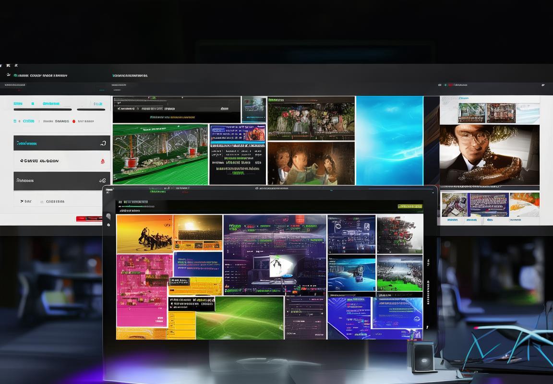Select the dark sliders panel thumbnail in front window

point(305,318)
